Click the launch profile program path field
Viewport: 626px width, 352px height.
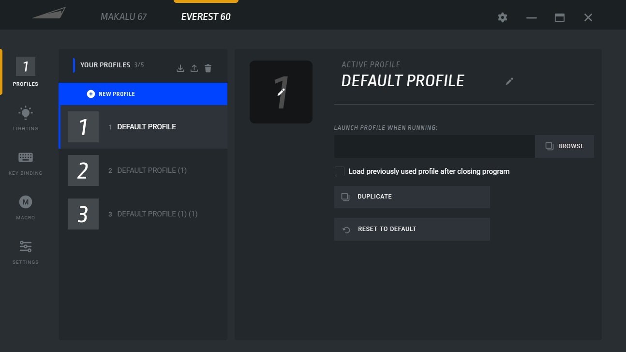pos(434,146)
